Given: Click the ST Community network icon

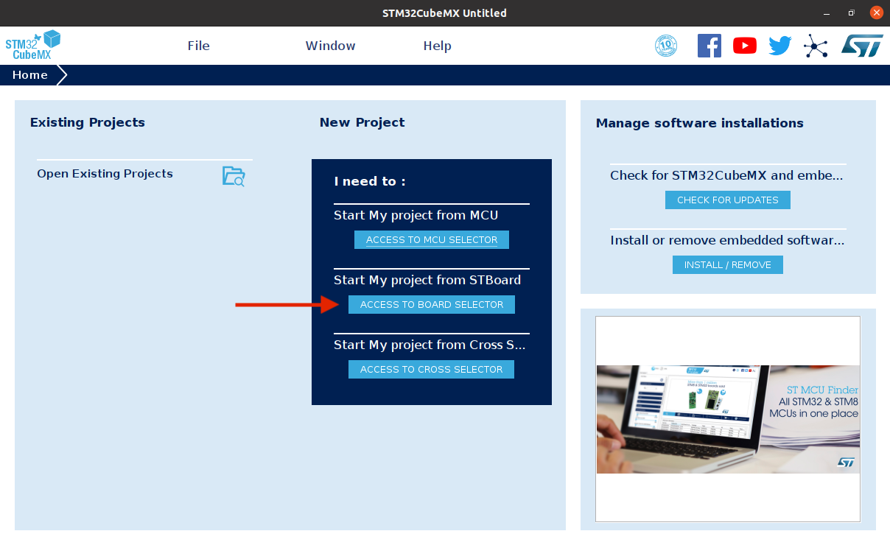Looking at the screenshot, I should 815,45.
